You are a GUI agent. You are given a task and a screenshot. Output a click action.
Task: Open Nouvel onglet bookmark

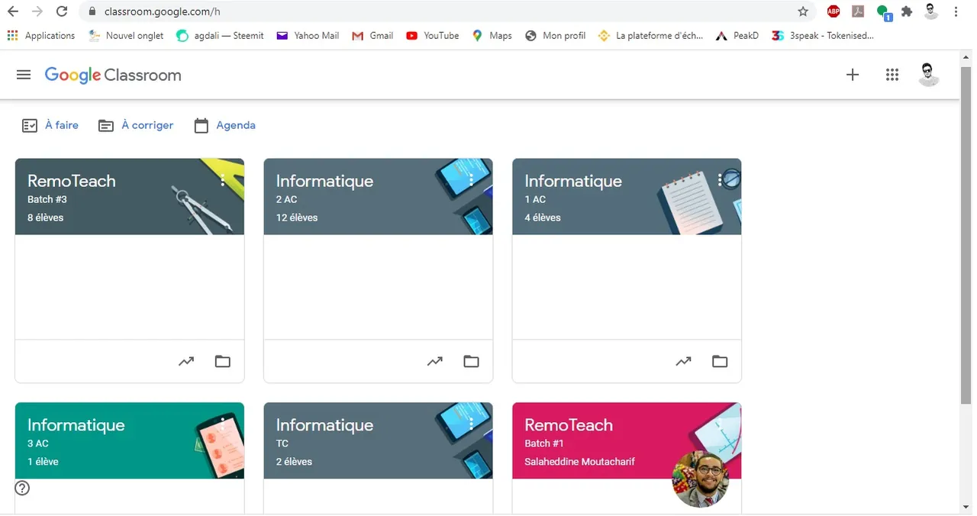[x=126, y=35]
